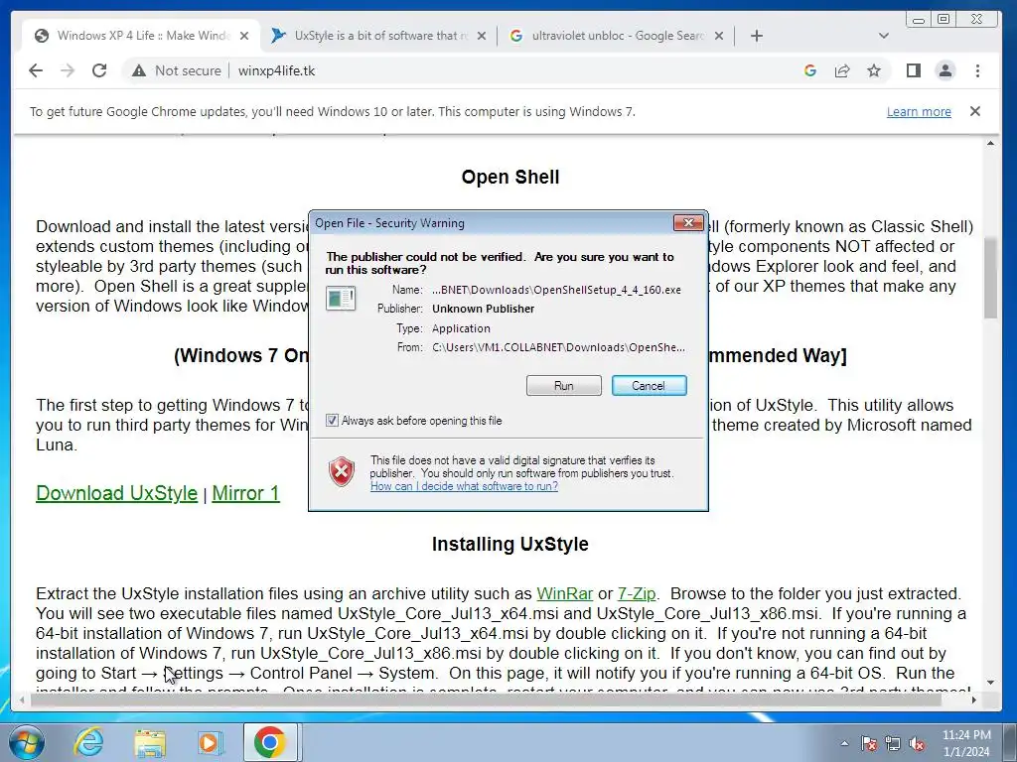Close the UxStyle tab
Screen dimensions: 1017x762
pos(482,36)
